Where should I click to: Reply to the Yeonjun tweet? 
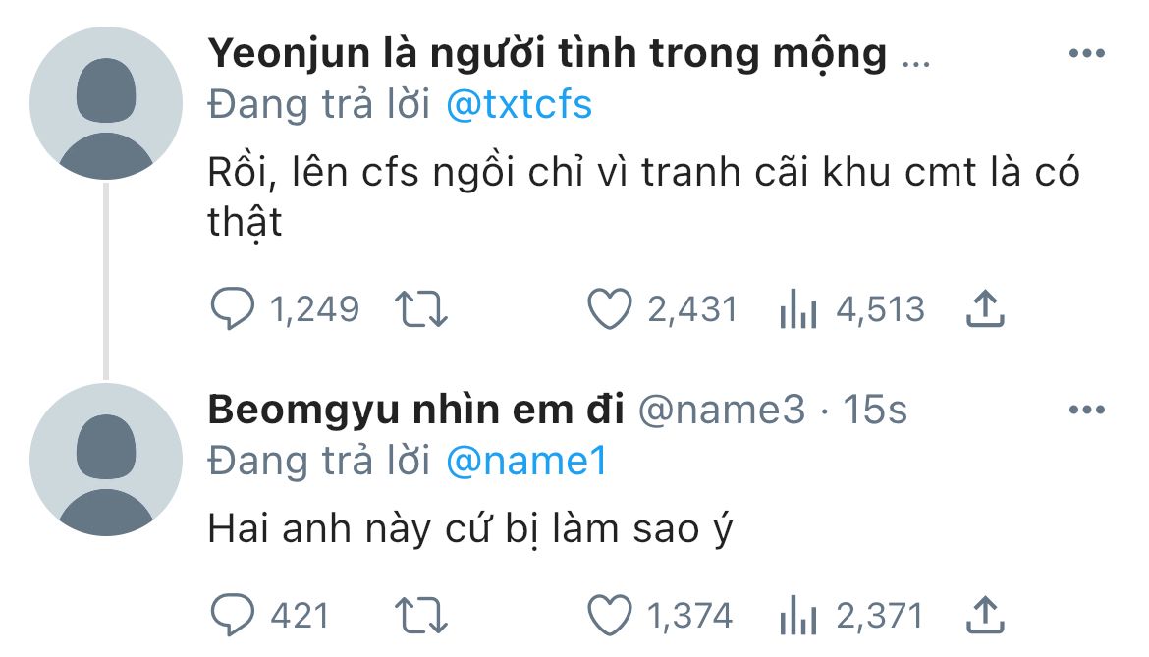pos(233,310)
